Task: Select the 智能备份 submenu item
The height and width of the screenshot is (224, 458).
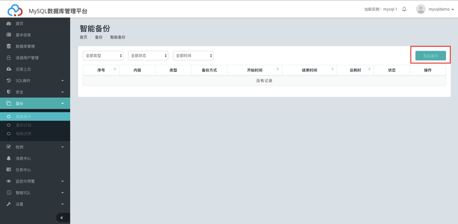Action: click(35, 117)
